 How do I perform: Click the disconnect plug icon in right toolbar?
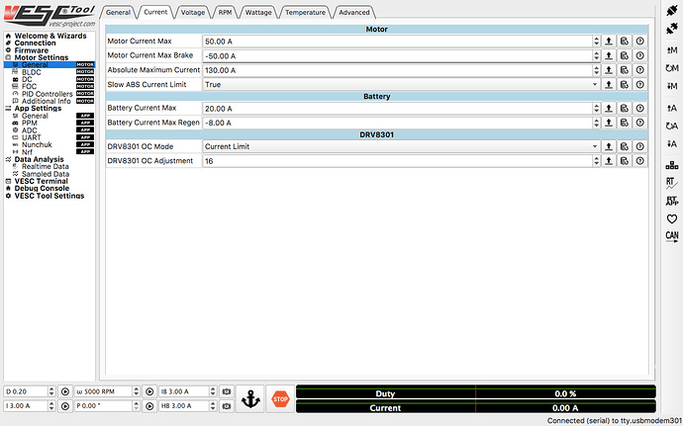(671, 29)
